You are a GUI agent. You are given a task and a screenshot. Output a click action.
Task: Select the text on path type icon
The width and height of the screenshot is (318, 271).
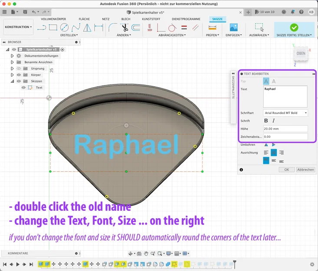(274, 81)
